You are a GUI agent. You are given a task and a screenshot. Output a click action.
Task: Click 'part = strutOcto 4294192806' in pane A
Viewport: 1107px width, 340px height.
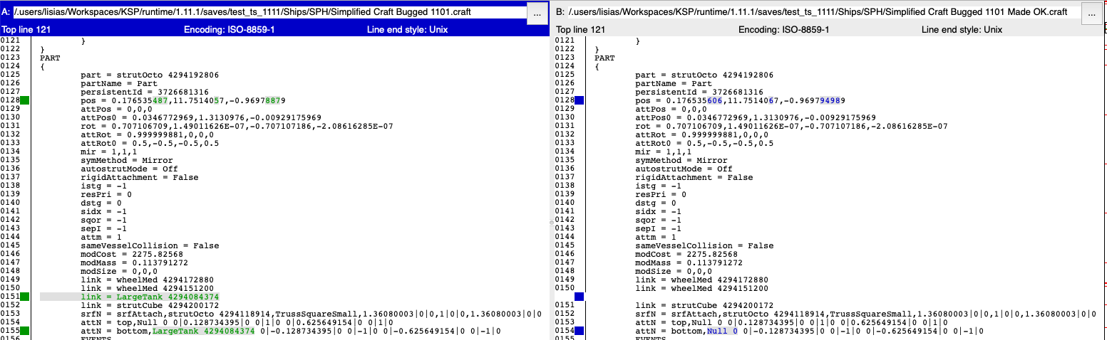[x=150, y=75]
